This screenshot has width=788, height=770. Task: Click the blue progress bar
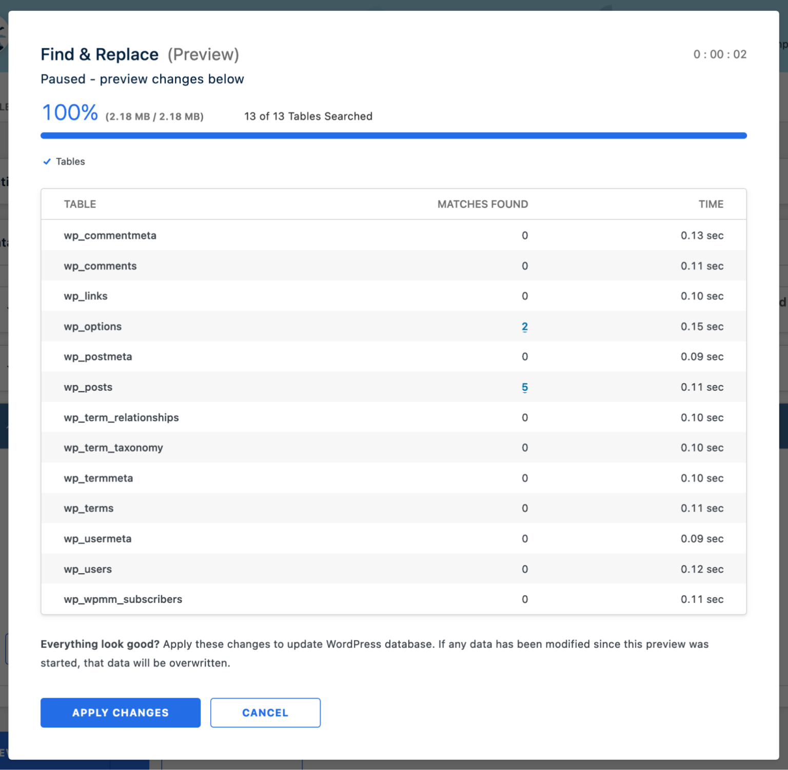tap(393, 136)
